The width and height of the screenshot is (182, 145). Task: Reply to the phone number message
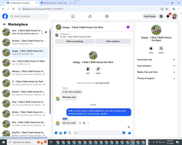coord(84,123)
